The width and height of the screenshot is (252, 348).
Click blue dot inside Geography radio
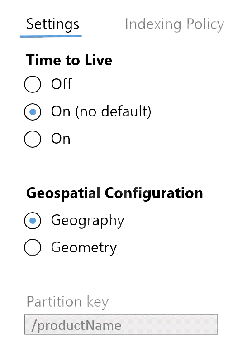tap(33, 221)
